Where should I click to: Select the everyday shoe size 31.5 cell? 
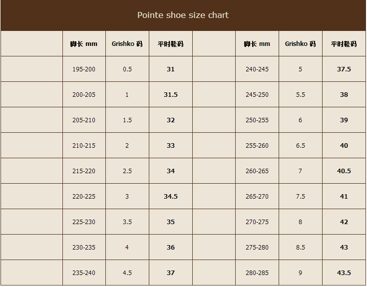pos(171,95)
